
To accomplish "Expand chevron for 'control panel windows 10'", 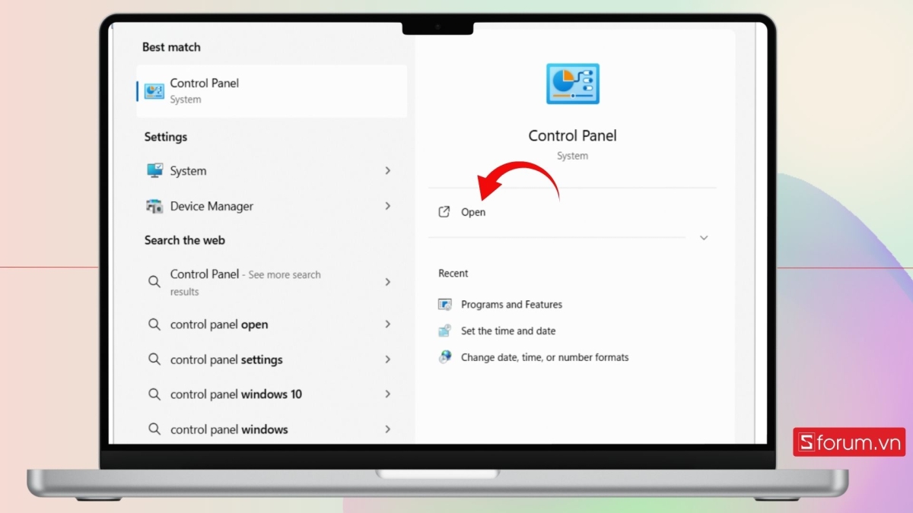I will tap(387, 394).
